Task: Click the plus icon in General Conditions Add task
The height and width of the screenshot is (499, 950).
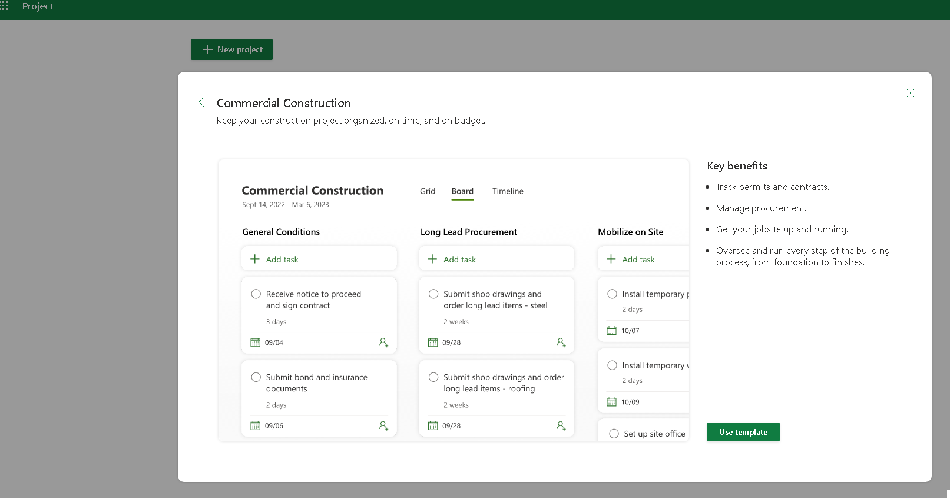Action: click(255, 259)
